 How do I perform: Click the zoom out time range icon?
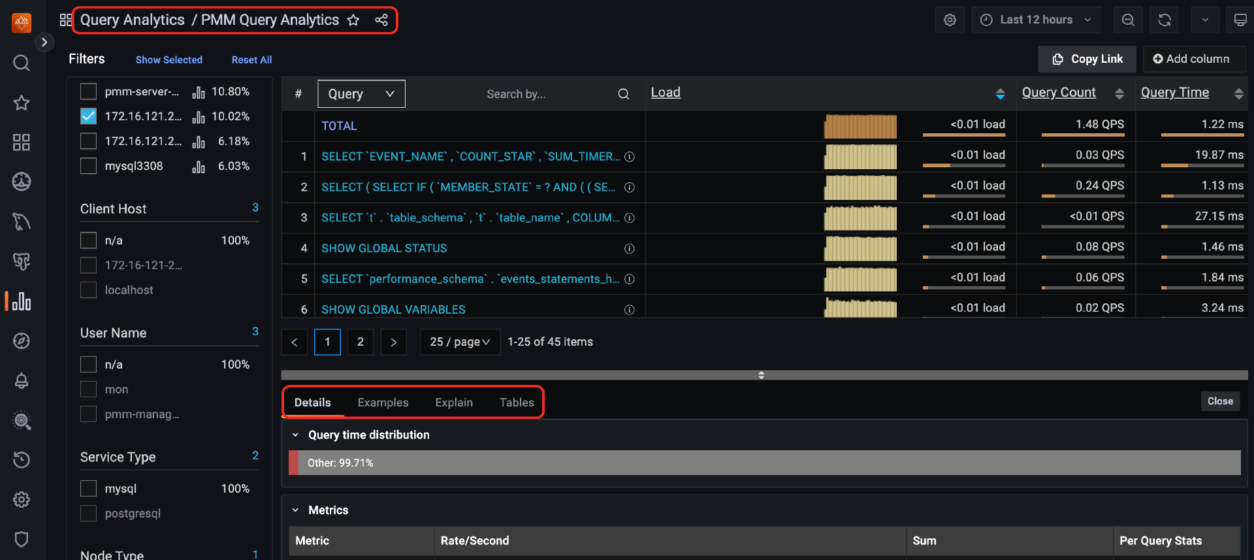pos(1128,20)
